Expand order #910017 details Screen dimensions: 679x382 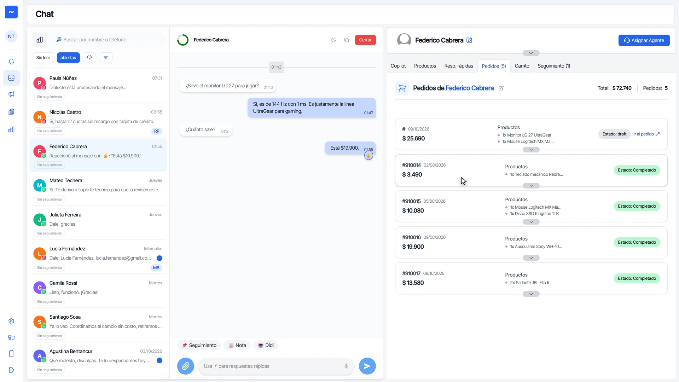pos(531,294)
